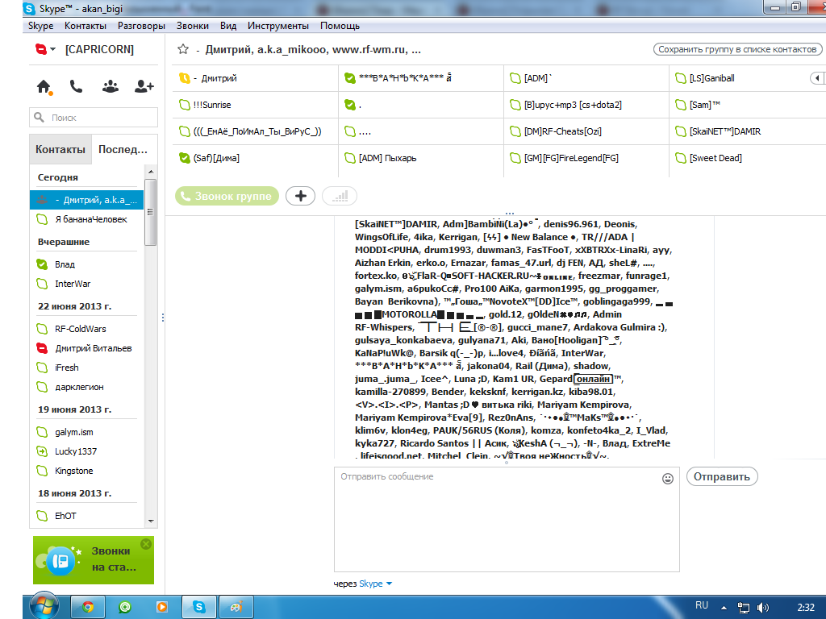Open chat with EhOT
This screenshot has height=619, width=826.
click(86, 516)
